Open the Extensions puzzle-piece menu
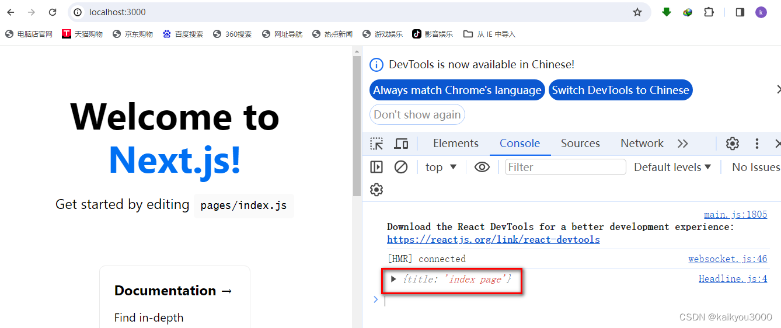The height and width of the screenshot is (328, 781). click(x=709, y=12)
